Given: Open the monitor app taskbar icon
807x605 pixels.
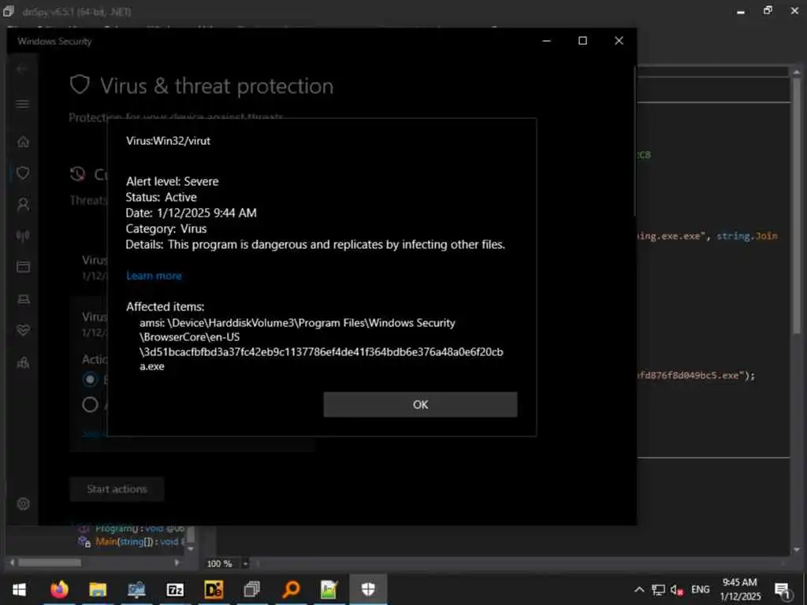Looking at the screenshot, I should point(136,589).
